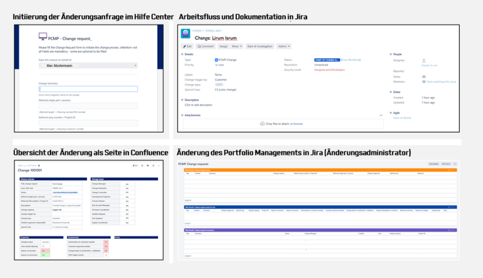Collapse the People section toggle

tap(391, 54)
